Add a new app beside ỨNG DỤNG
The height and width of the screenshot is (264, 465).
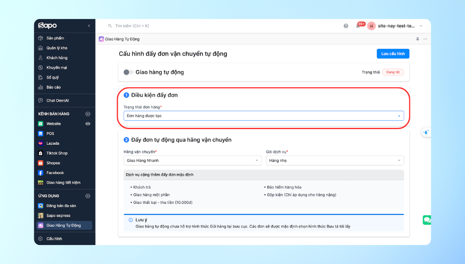88,196
